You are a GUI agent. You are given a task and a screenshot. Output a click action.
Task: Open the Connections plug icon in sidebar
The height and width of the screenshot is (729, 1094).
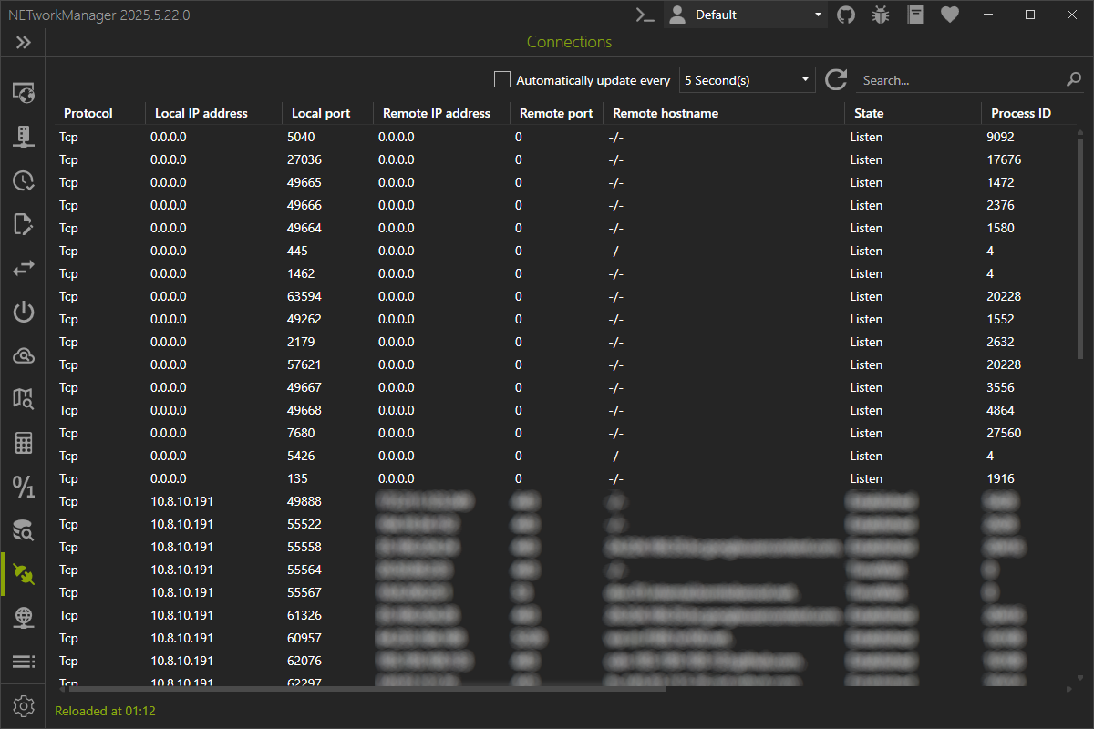coord(23,574)
